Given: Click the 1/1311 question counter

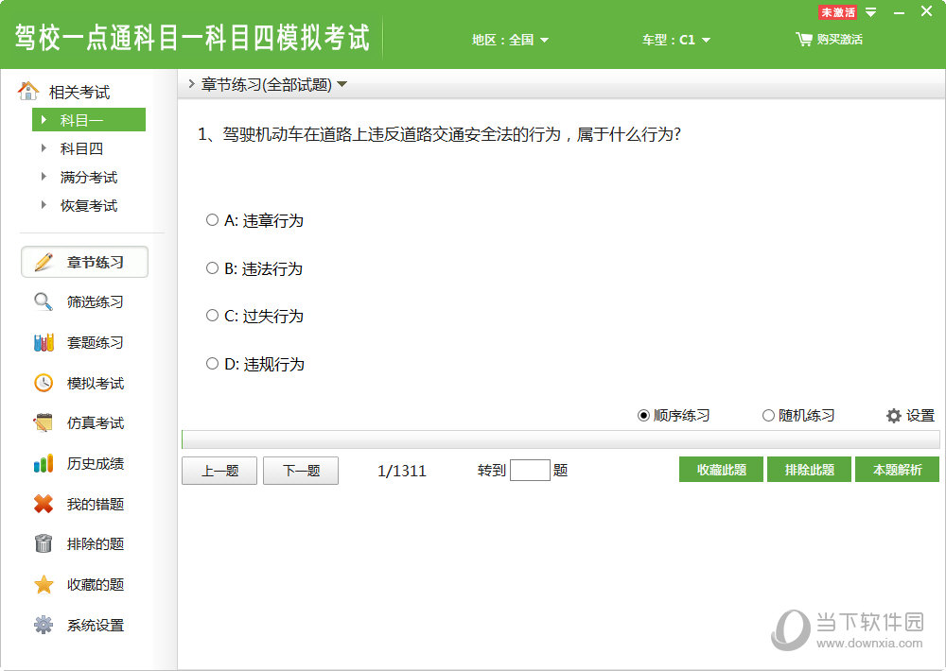Looking at the screenshot, I should point(402,471).
